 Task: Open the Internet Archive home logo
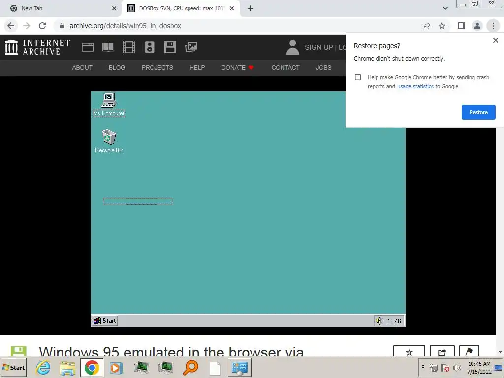pos(37,47)
